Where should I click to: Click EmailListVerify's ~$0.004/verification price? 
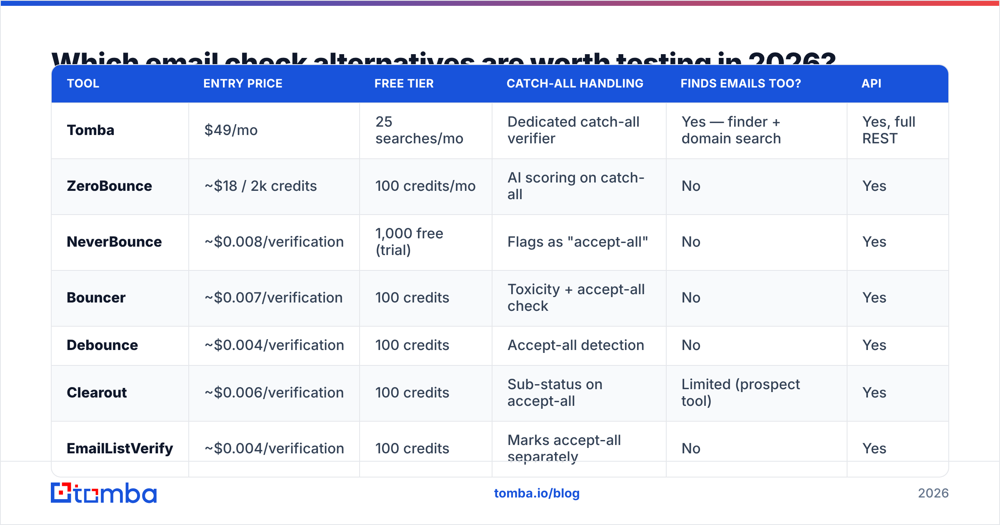tap(274, 448)
